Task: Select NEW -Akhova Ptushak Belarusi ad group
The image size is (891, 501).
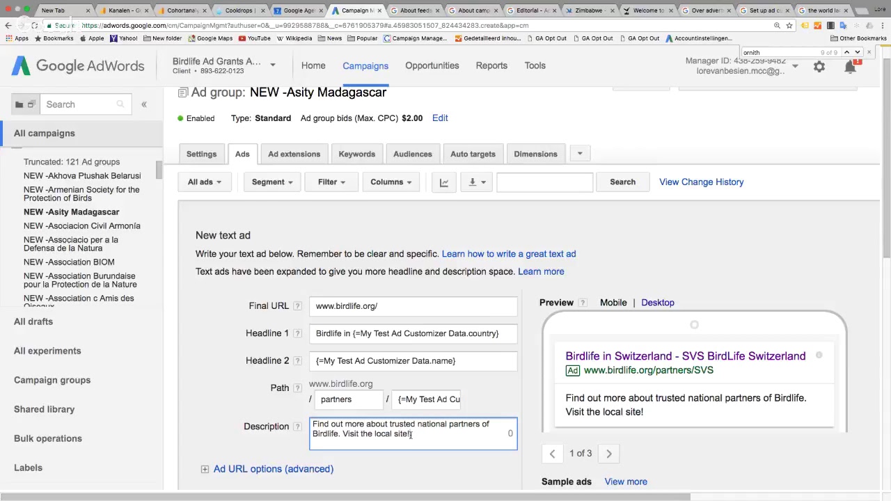Action: (x=82, y=176)
